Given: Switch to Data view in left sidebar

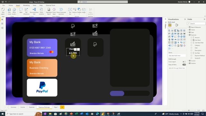Looking at the screenshot, I should pos(2,24).
